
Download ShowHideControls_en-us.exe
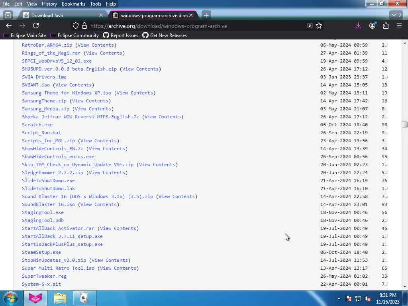pyautogui.click(x=58, y=157)
